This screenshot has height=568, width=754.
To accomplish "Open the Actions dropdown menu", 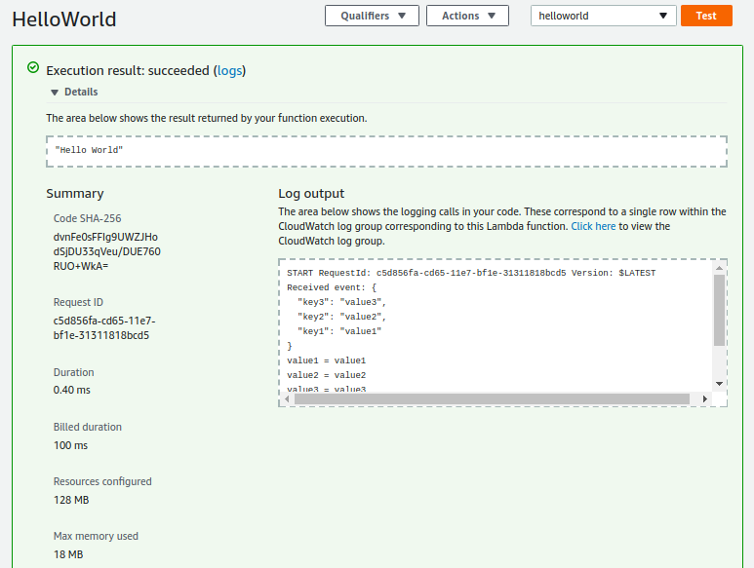I will (x=467, y=16).
